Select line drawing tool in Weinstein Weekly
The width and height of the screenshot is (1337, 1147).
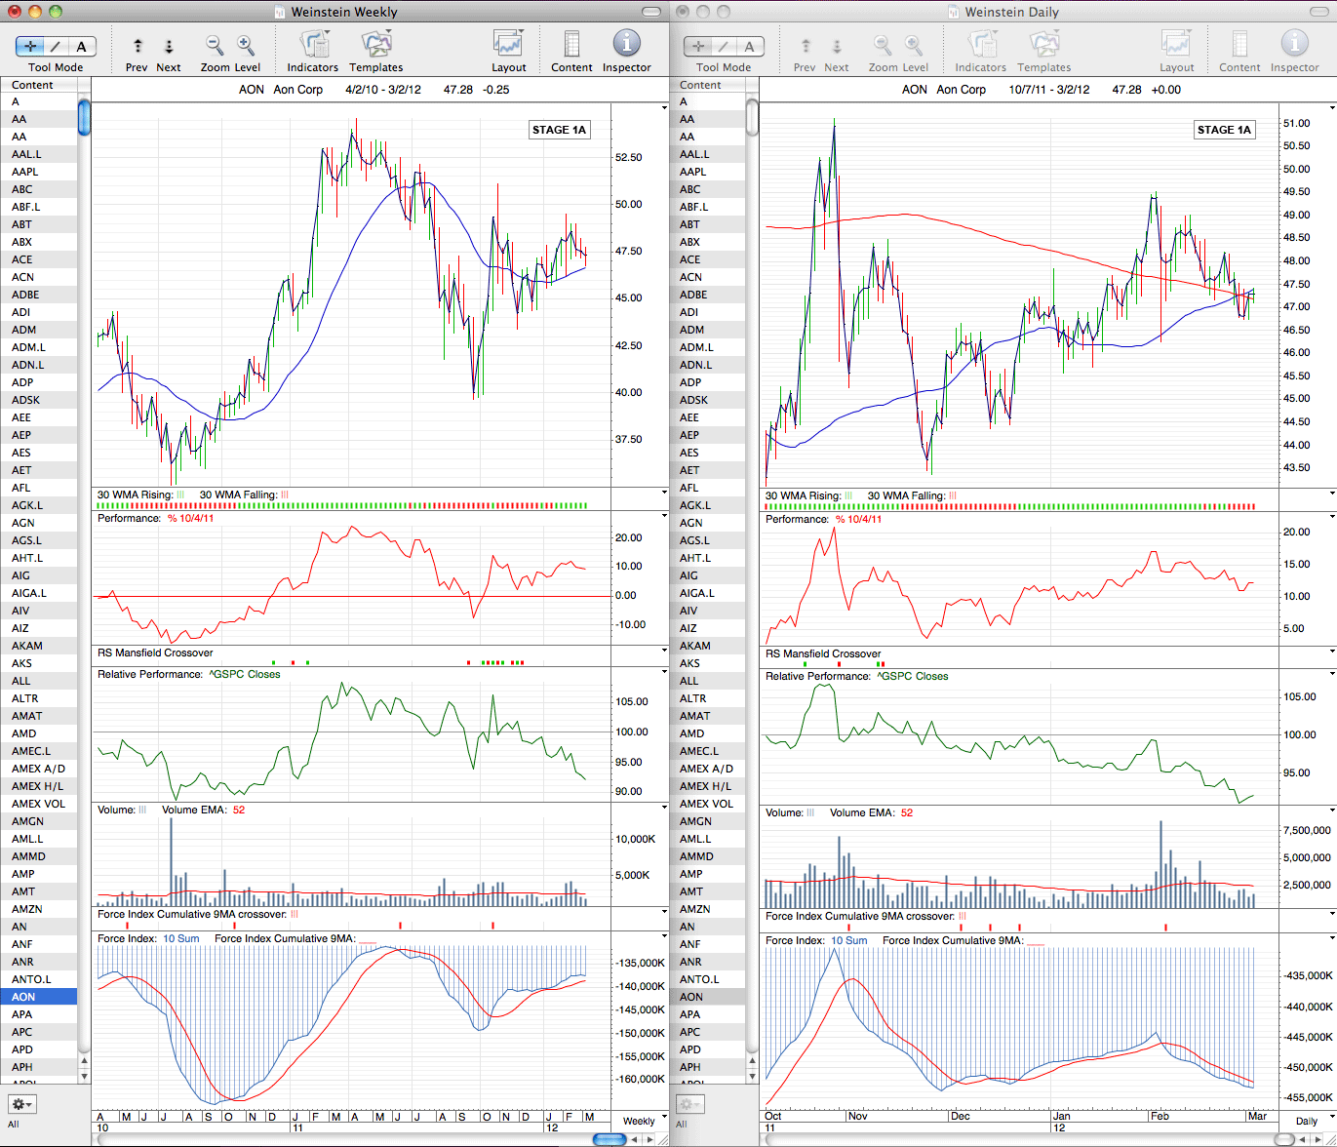coord(56,46)
